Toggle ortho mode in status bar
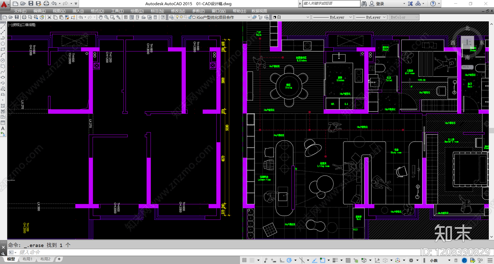This screenshot has height=264, width=494. [x=282, y=260]
